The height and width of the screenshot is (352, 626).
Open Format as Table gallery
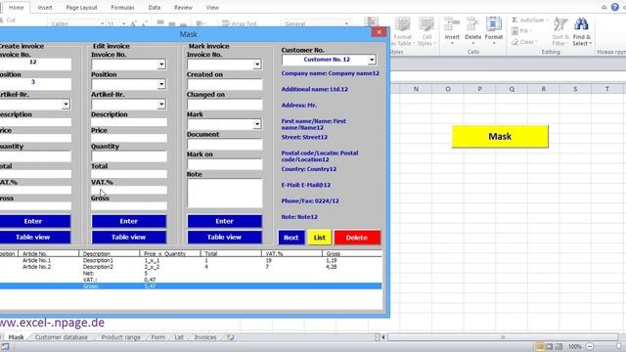pos(402,31)
